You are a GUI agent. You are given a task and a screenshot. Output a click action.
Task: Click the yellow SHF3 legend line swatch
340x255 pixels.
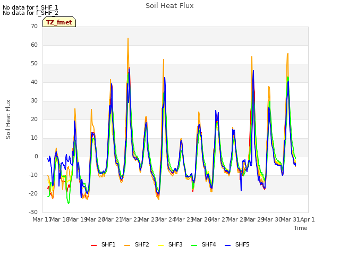[160, 245]
